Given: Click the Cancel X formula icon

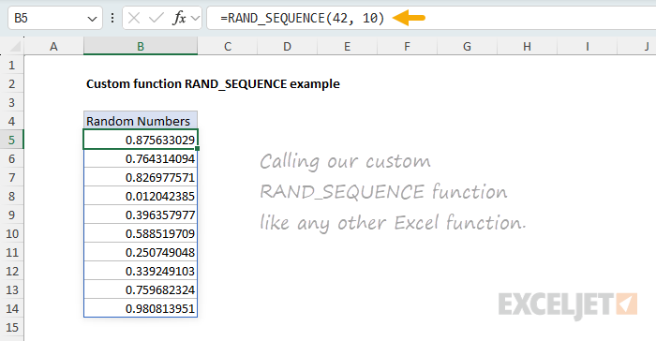Looking at the screenshot, I should coord(134,18).
